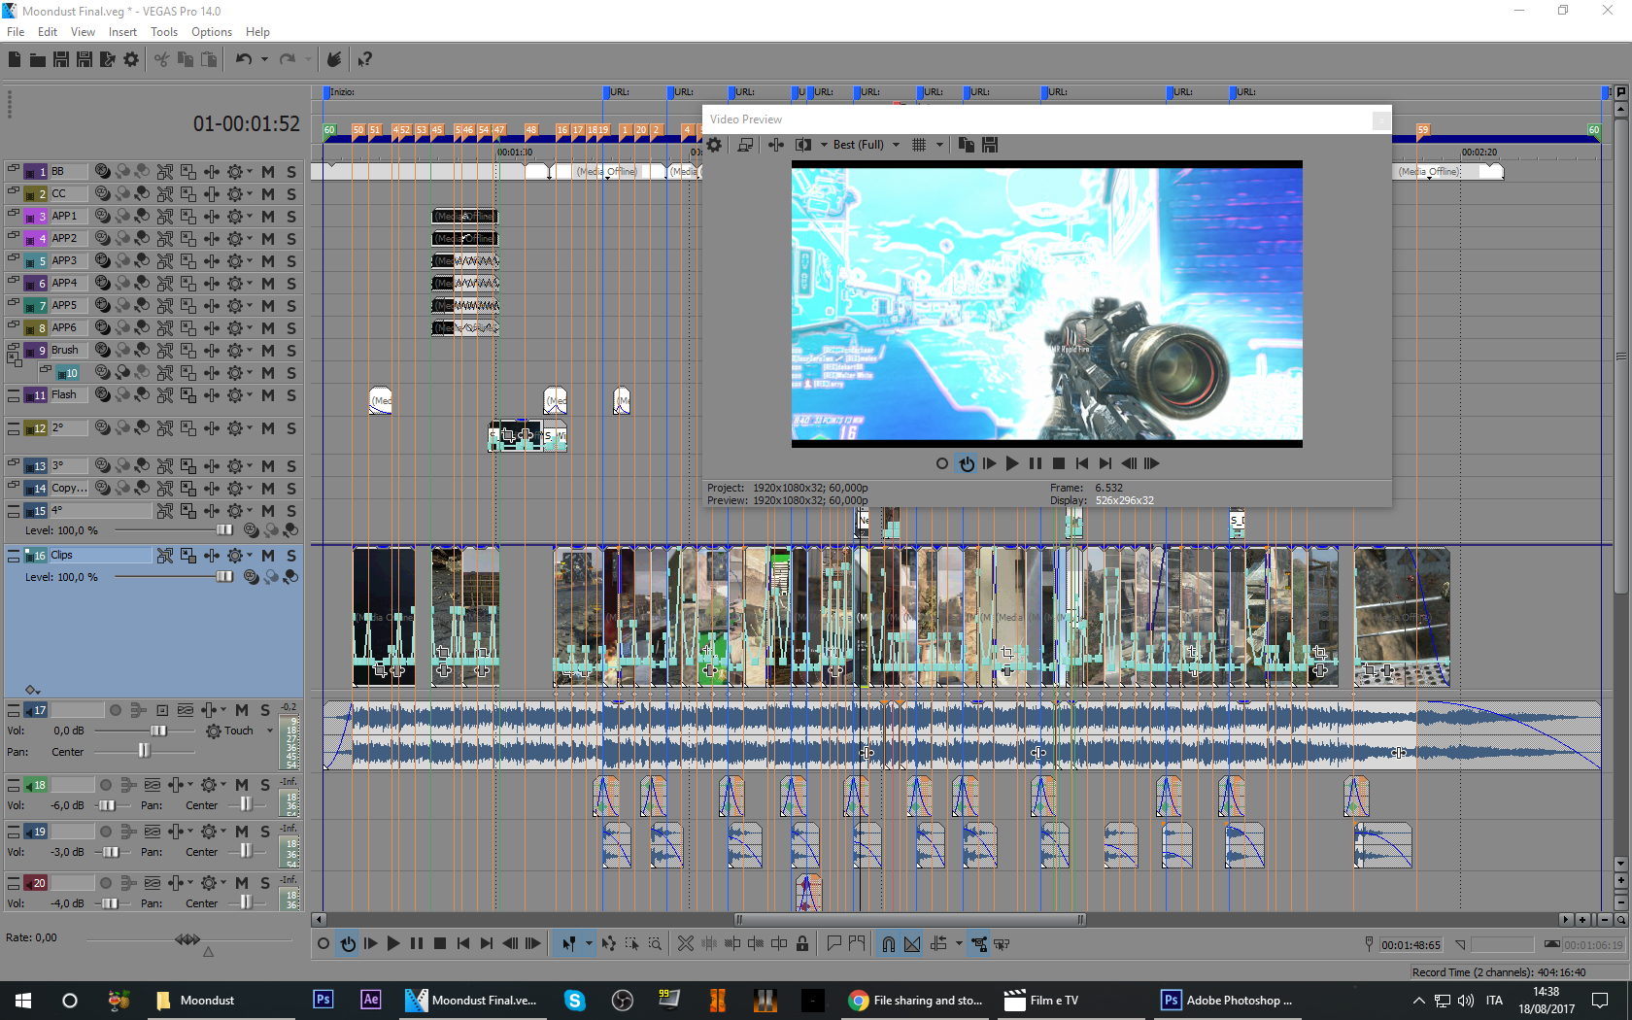The height and width of the screenshot is (1020, 1632).
Task: Toggle the Auto Ripple icon
Action: (938, 943)
